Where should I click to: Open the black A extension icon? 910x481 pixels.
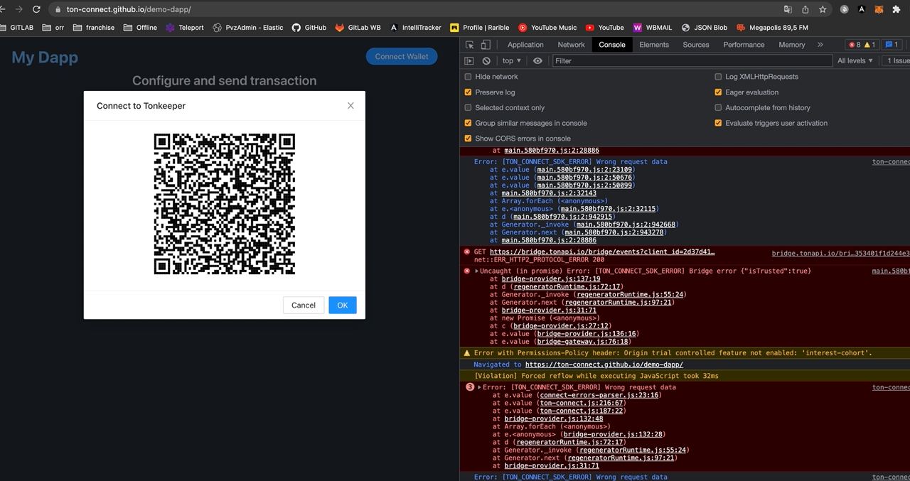pyautogui.click(x=862, y=9)
